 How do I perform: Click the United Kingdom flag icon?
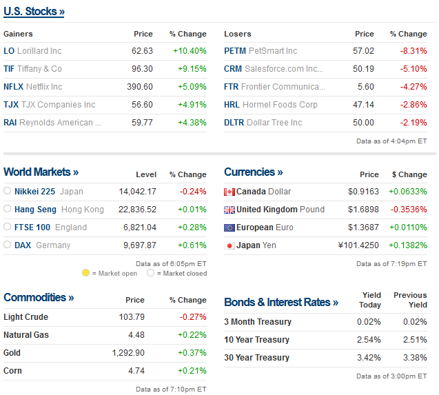coord(229,210)
